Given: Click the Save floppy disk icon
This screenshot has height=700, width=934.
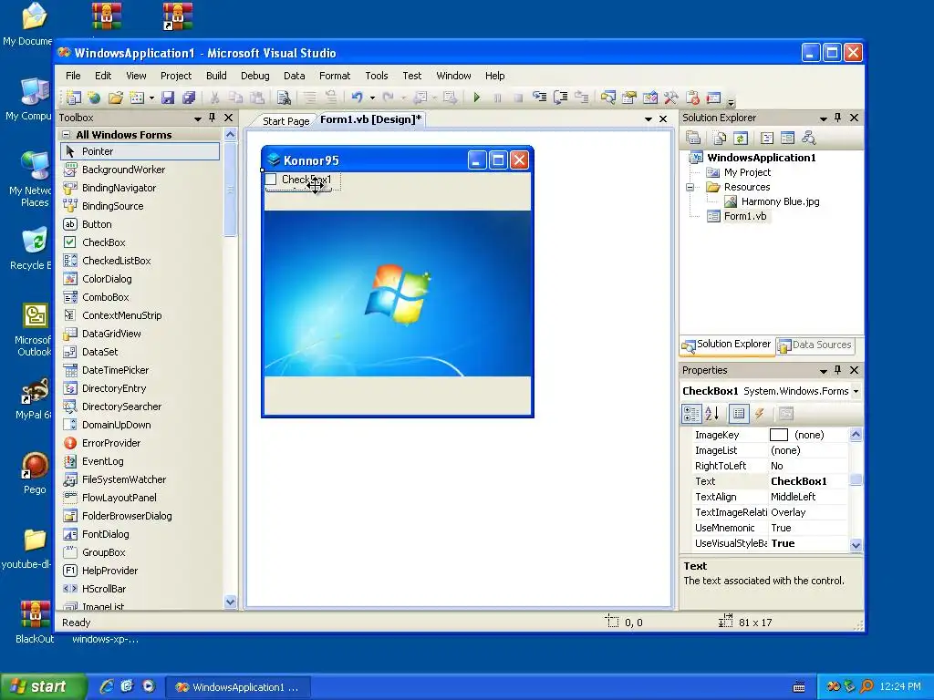Looking at the screenshot, I should pyautogui.click(x=168, y=98).
